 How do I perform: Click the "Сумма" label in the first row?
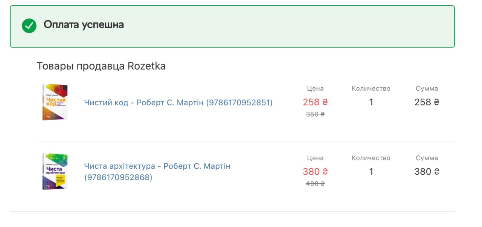coord(427,88)
